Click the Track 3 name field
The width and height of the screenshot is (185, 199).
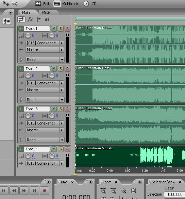37,109
